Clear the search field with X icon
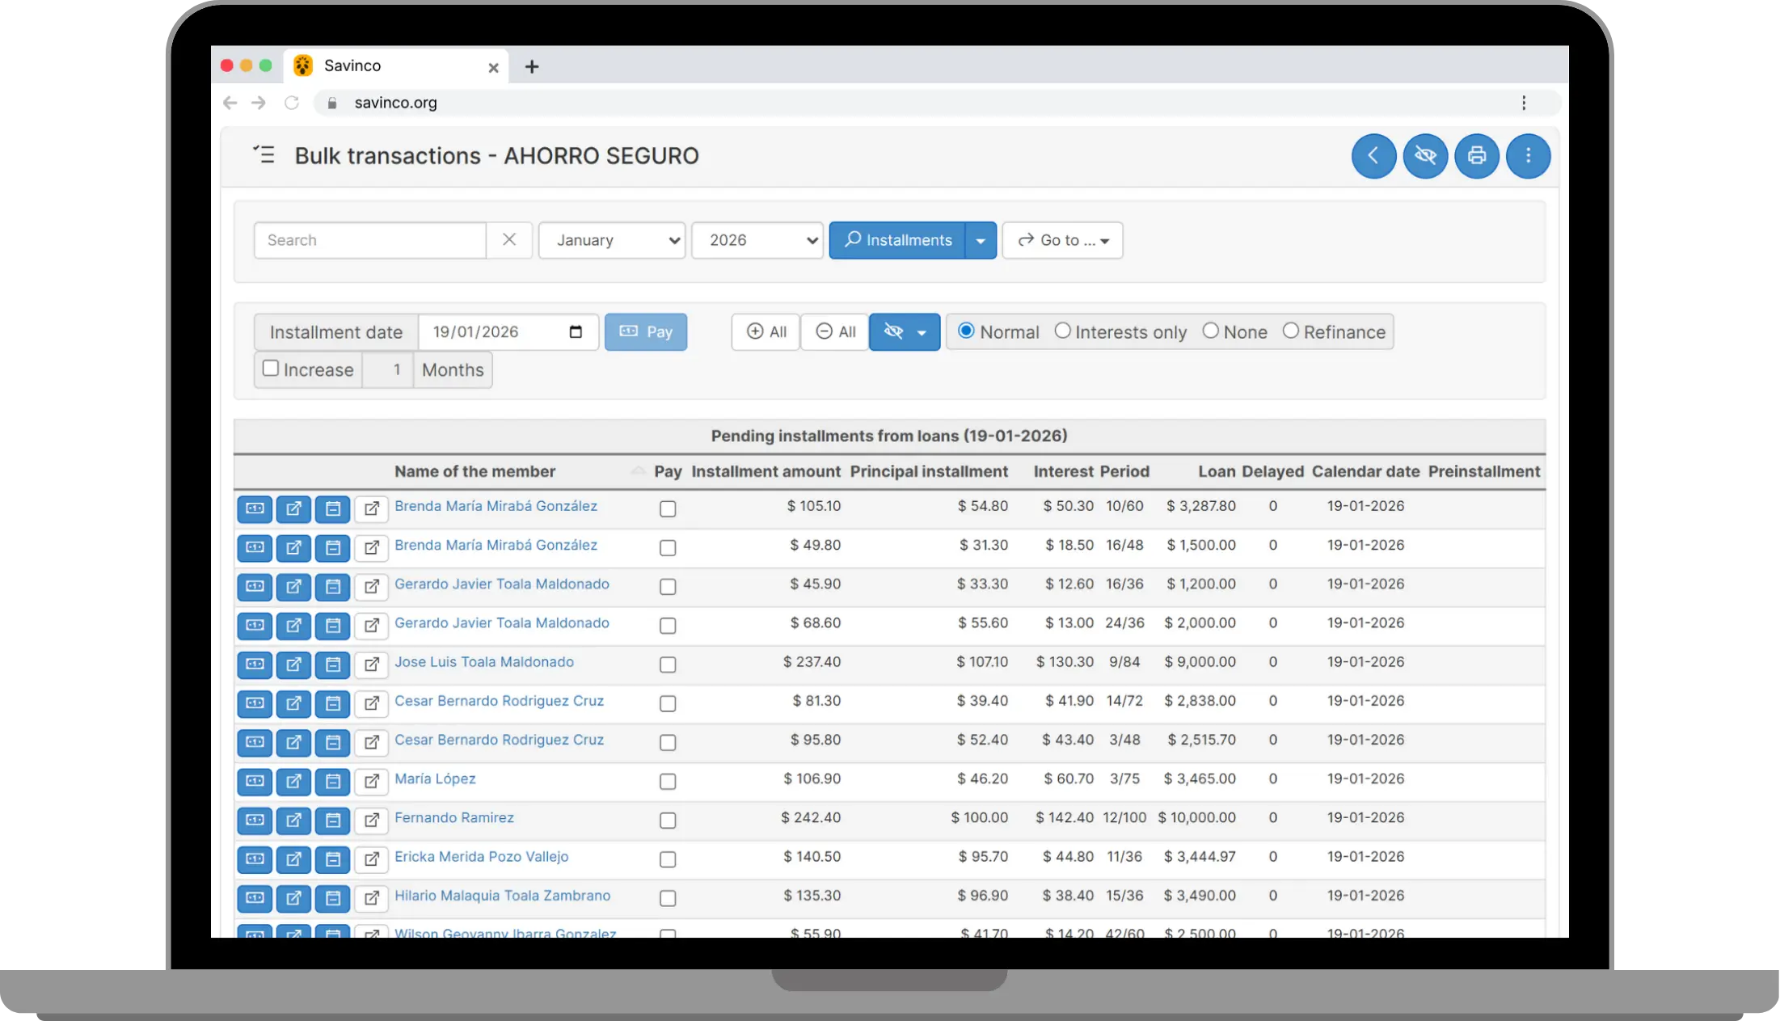This screenshot has width=1780, height=1021. 508,240
